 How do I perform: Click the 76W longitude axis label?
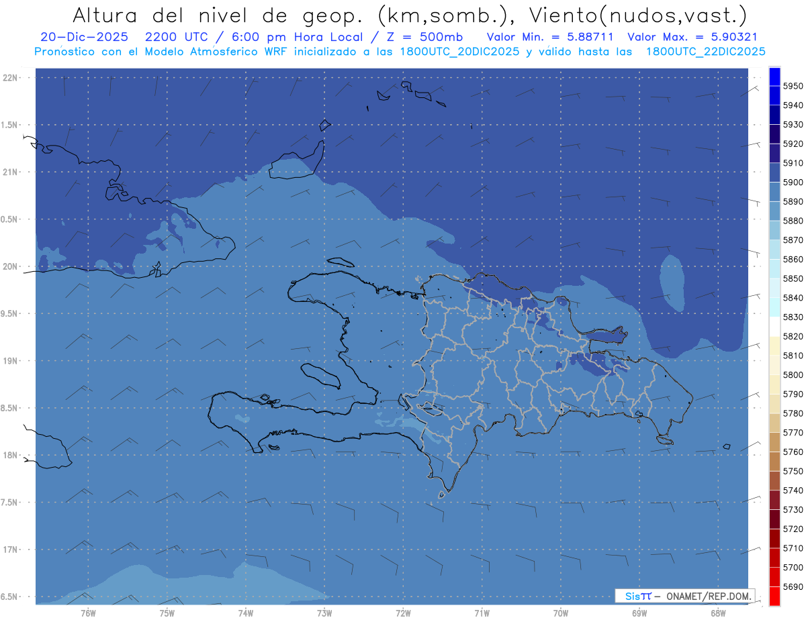coord(88,613)
